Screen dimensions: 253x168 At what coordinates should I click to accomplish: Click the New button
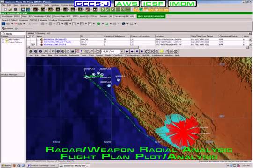coord(6,24)
